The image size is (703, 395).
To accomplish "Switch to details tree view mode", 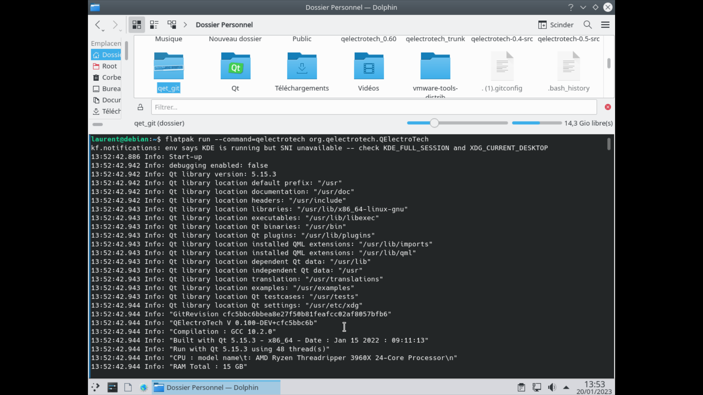I will pyautogui.click(x=172, y=25).
